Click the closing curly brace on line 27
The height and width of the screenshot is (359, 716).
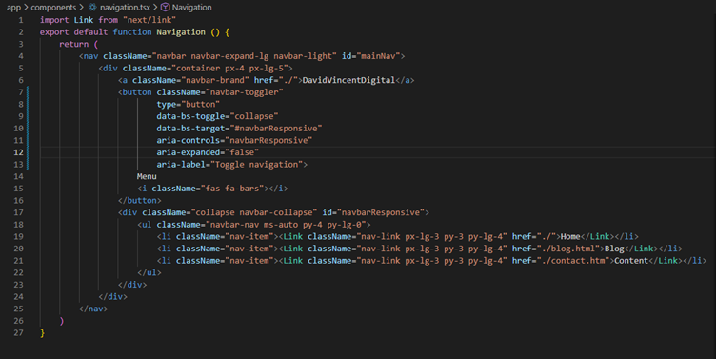[43, 333]
